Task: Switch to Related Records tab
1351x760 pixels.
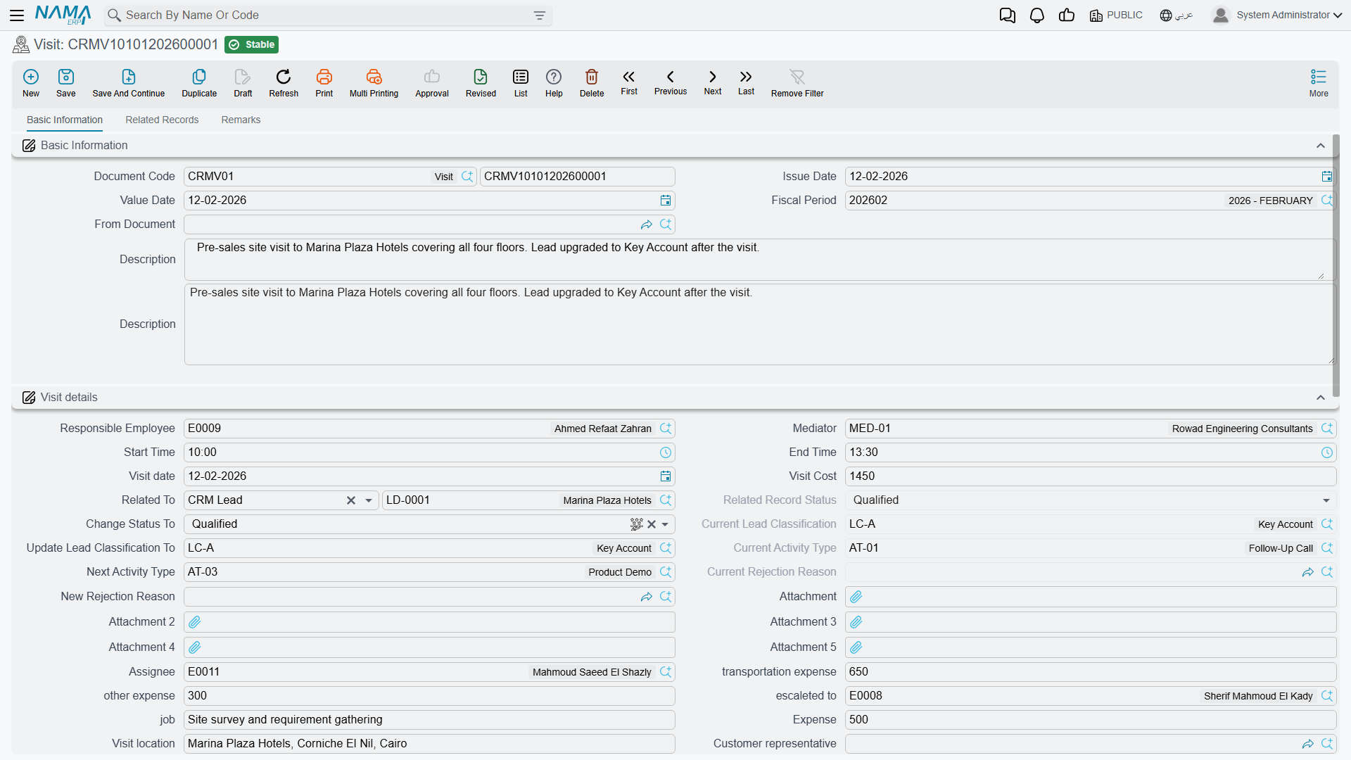Action: 162,120
